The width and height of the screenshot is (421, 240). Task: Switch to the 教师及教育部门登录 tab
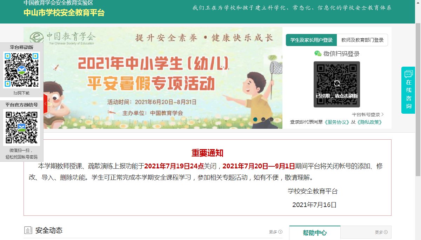click(x=362, y=40)
